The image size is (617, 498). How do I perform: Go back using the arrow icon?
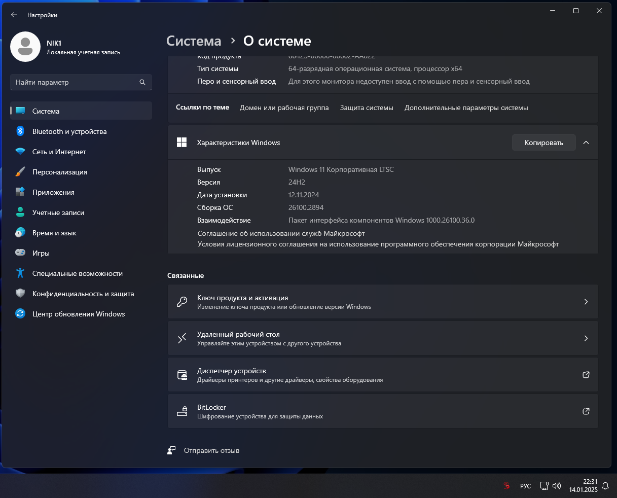tap(14, 15)
